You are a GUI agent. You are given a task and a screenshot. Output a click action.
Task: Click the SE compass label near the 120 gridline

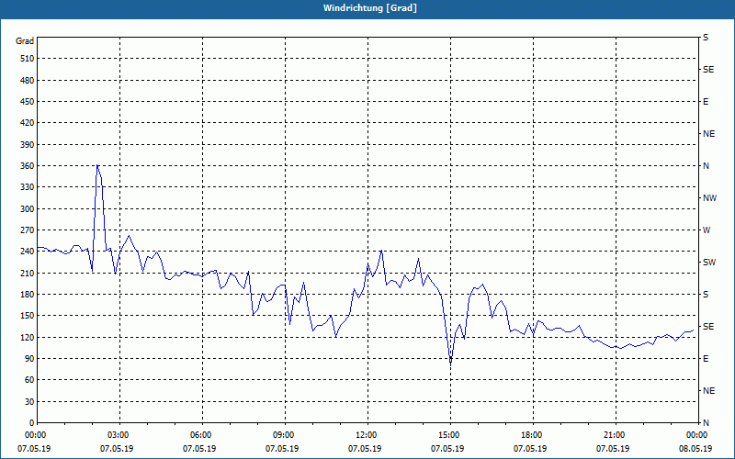(708, 327)
